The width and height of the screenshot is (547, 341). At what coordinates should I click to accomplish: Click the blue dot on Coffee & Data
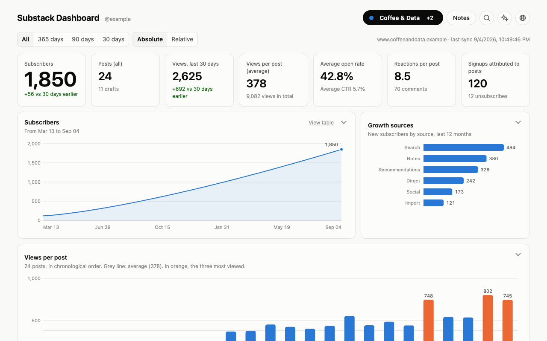371,18
